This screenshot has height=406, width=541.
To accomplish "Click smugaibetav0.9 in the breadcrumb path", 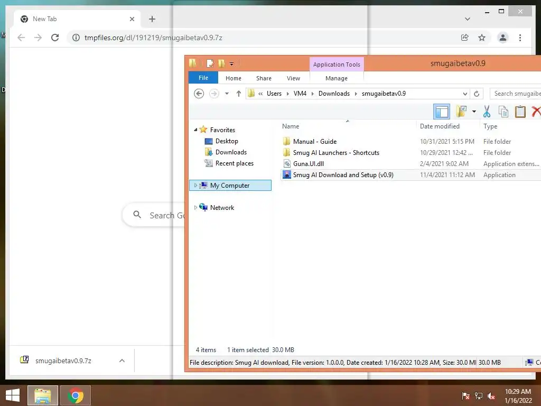I will pyautogui.click(x=384, y=94).
